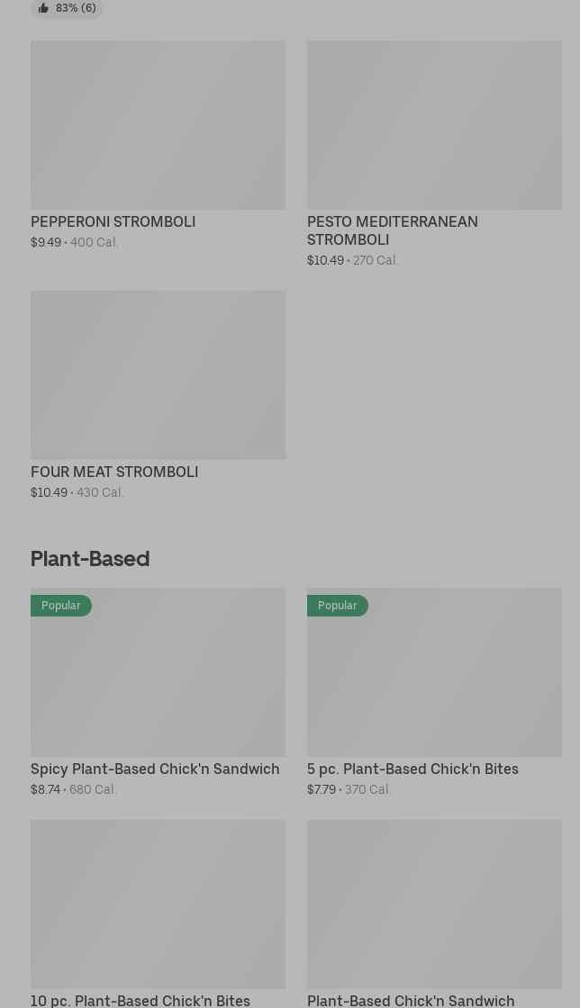
Task: Open the Pepperoni Stromboli image
Action: point(158,124)
